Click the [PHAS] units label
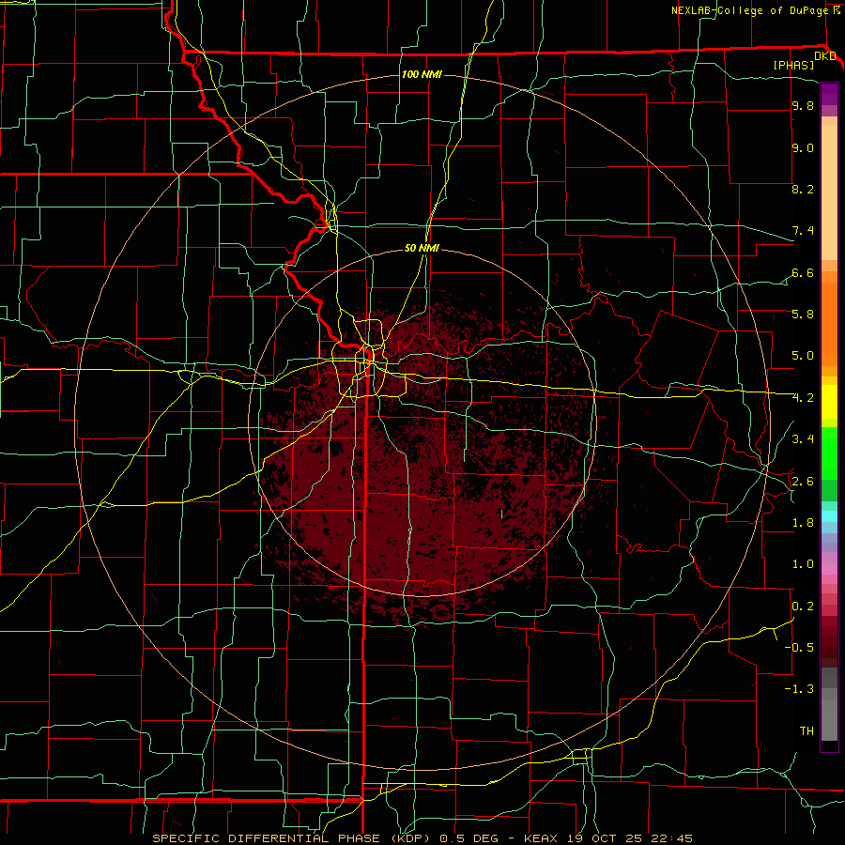This screenshot has width=845, height=845. pyautogui.click(x=793, y=65)
